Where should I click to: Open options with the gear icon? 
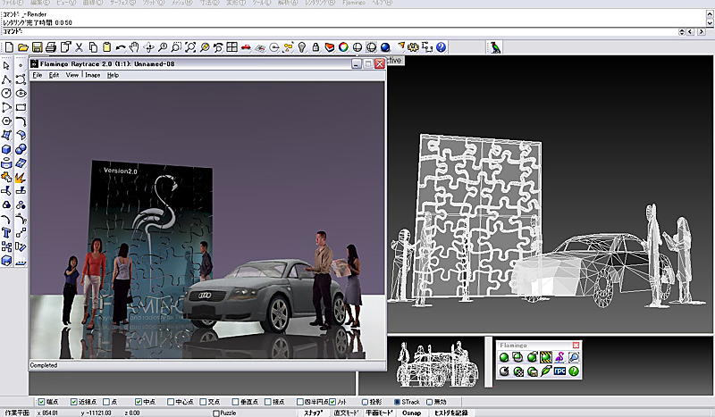pyautogui.click(x=413, y=47)
